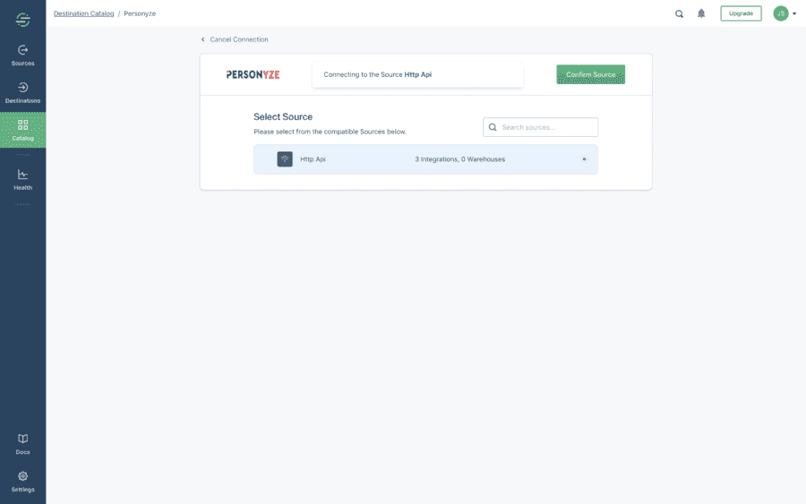Screen dimensions: 806x504
Task: Expand the account menu arrow
Action: tap(794, 13)
